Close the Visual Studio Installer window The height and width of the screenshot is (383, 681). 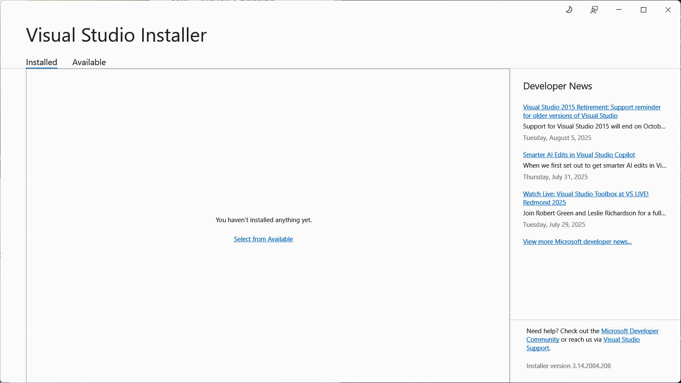pyautogui.click(x=668, y=10)
